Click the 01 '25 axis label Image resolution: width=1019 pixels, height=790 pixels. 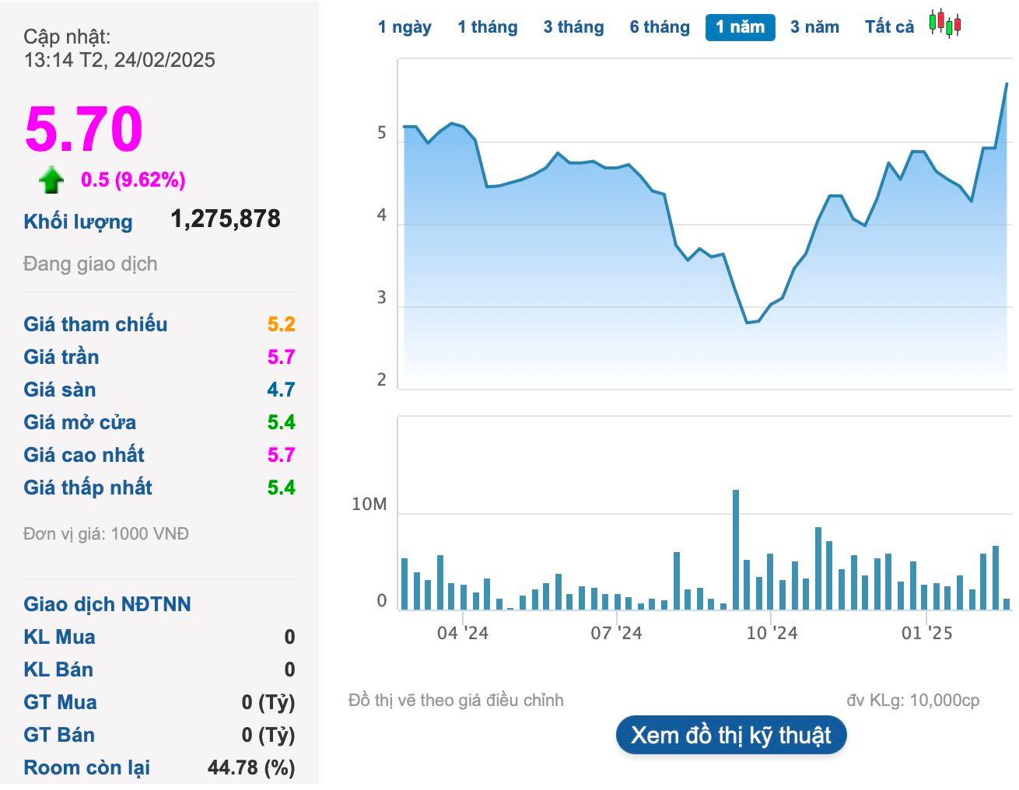point(926,633)
